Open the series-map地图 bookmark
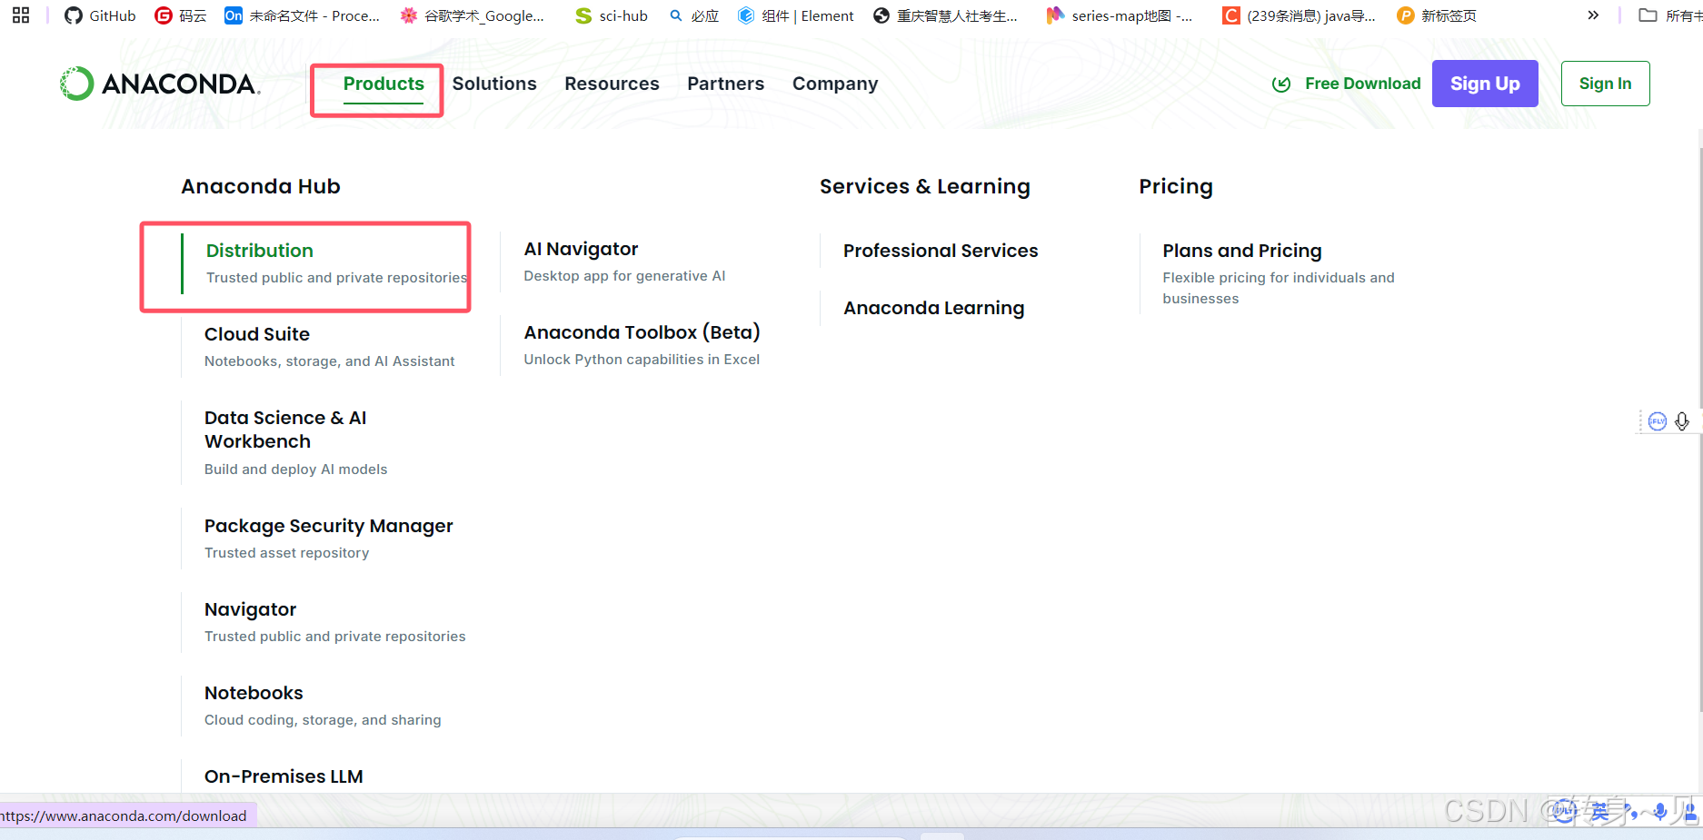 (x=1120, y=15)
